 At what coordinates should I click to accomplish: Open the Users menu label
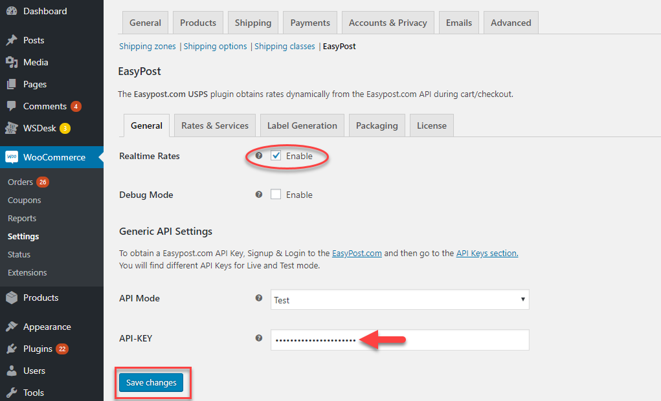tap(34, 371)
